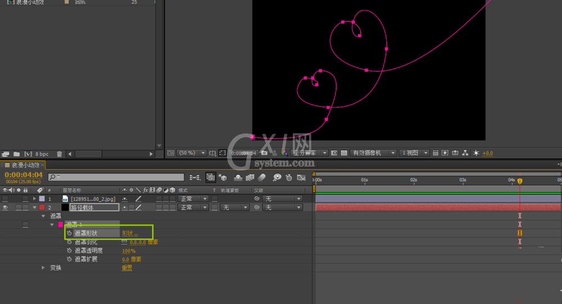This screenshot has width=562, height=304.
Task: Toggle stopwatch for 遮罩透明度
Action: coord(69,251)
